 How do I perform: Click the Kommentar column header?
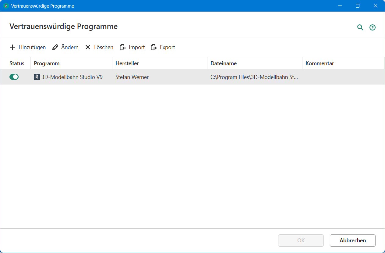320,63
